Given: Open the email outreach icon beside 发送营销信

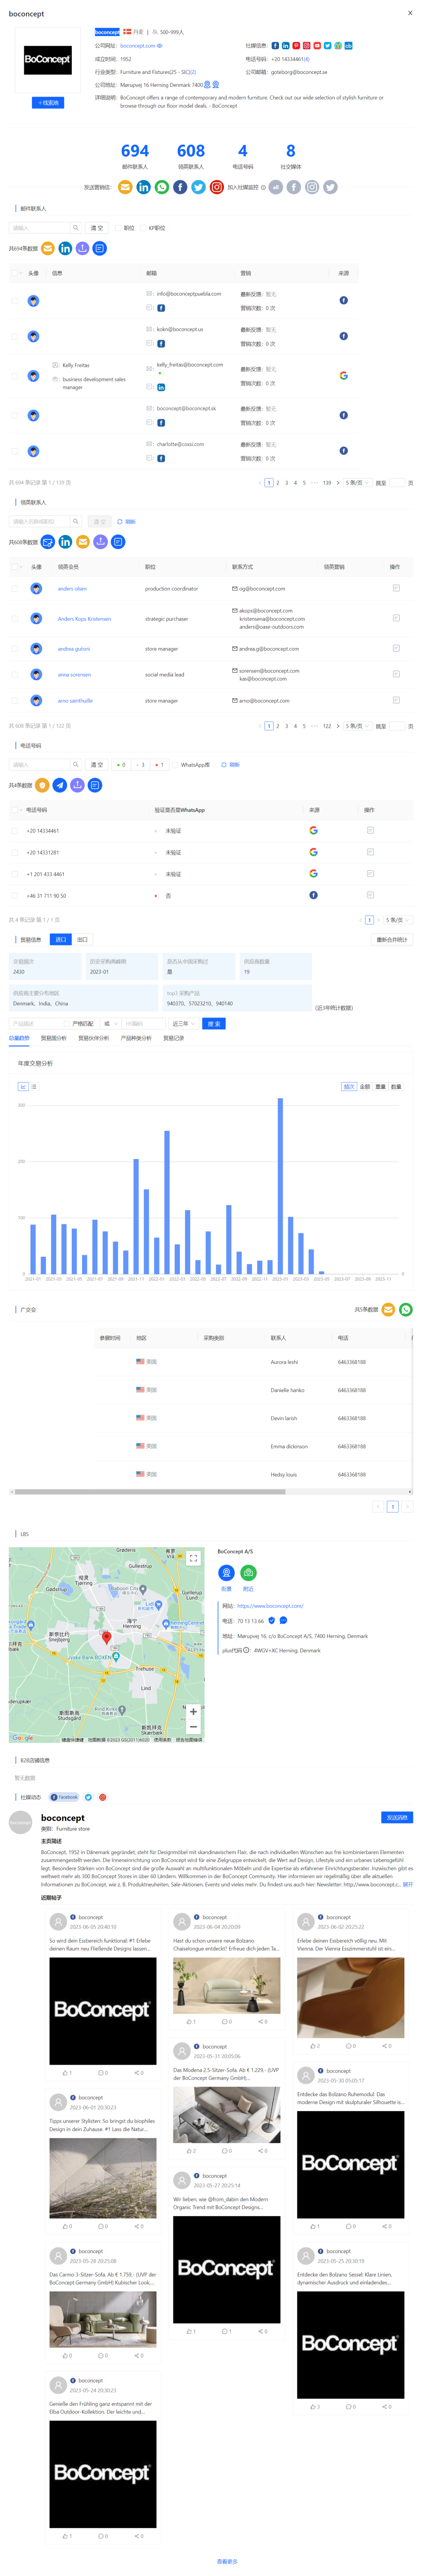Looking at the screenshot, I should (x=125, y=187).
